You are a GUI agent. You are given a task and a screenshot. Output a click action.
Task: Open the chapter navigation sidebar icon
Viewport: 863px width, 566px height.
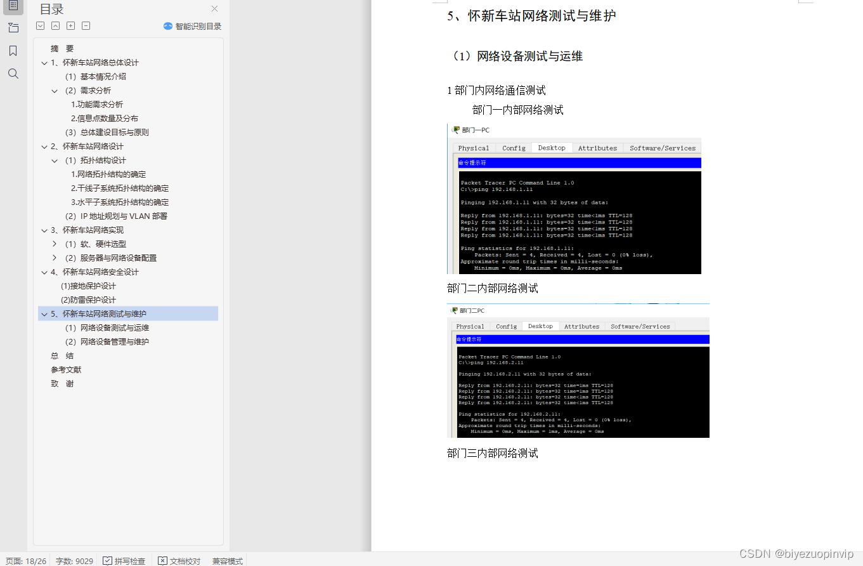(x=13, y=28)
